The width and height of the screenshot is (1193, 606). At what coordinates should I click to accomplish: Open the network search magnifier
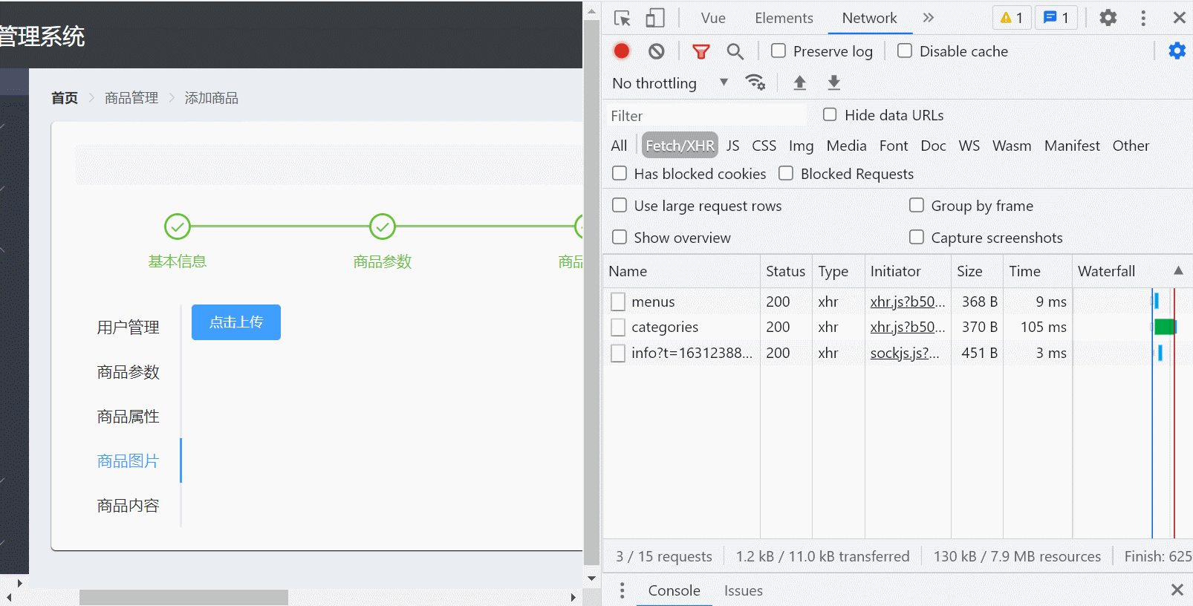(x=735, y=51)
